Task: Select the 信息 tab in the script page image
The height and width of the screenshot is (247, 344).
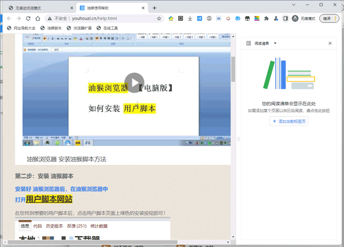Action: click(x=25, y=226)
